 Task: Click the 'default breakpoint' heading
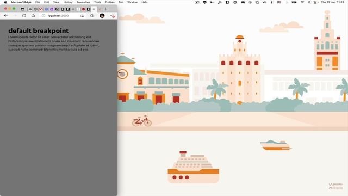point(39,30)
